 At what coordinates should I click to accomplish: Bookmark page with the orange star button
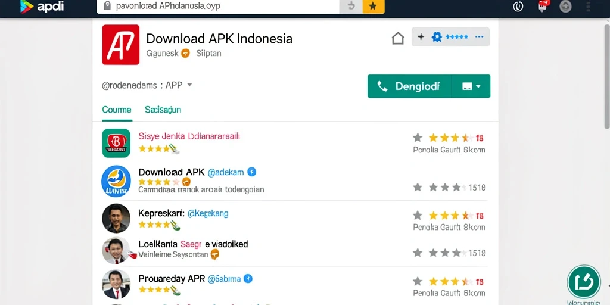pyautogui.click(x=374, y=6)
